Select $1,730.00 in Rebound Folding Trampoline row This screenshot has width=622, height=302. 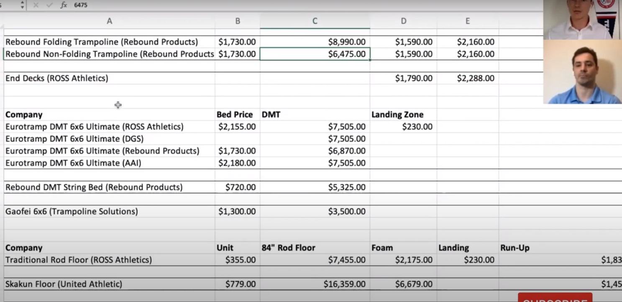[238, 42]
